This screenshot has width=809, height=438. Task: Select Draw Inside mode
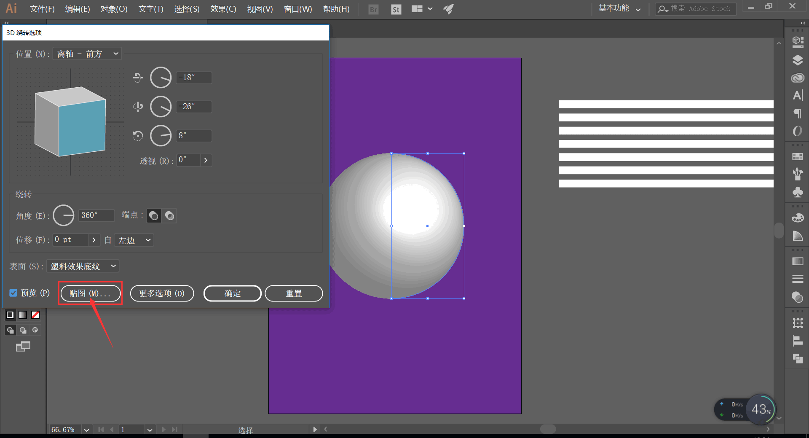click(35, 330)
